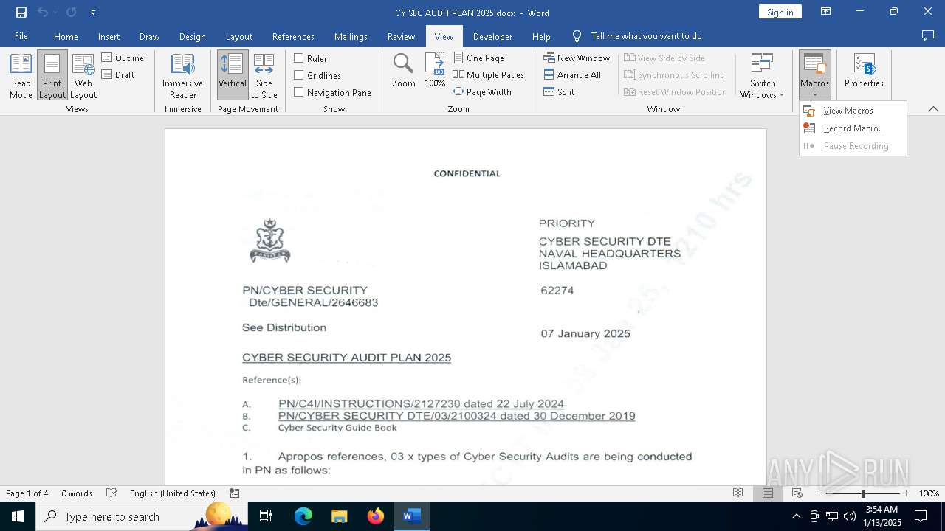Save the document via Quick Access
This screenshot has height=531, width=945.
click(x=21, y=13)
